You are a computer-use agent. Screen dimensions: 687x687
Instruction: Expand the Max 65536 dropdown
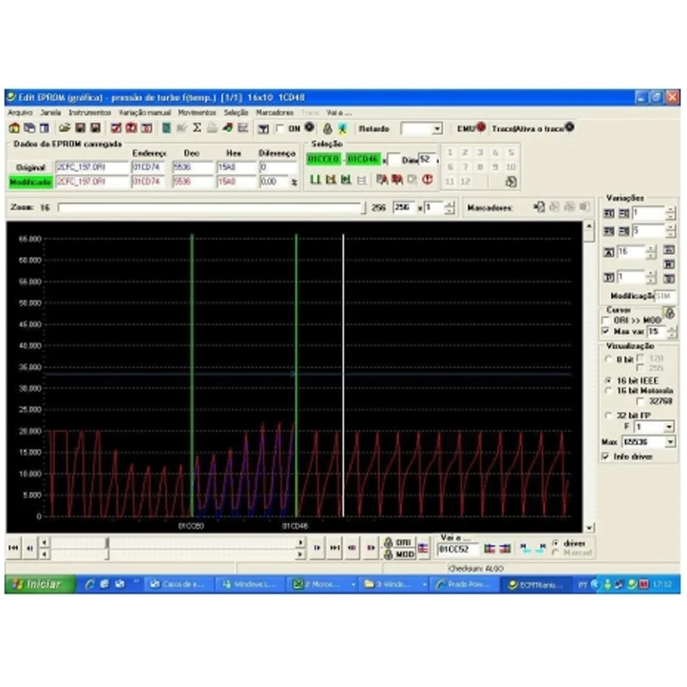(670, 442)
